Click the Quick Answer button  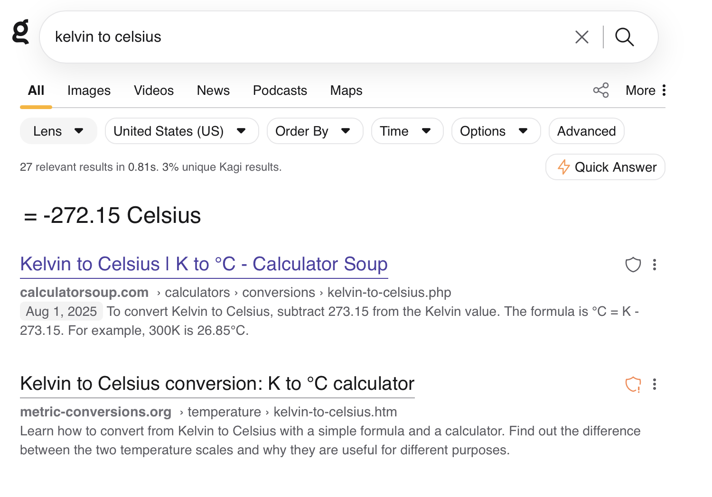[605, 167]
